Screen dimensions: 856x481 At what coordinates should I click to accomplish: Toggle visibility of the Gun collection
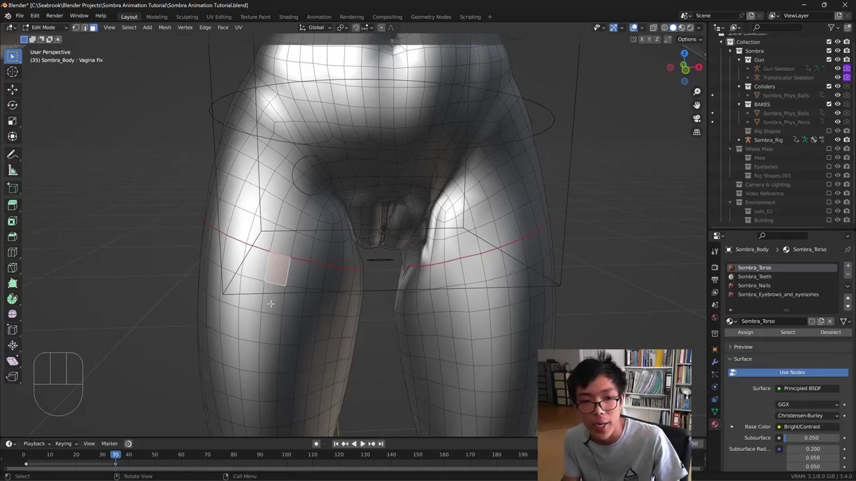pos(837,59)
